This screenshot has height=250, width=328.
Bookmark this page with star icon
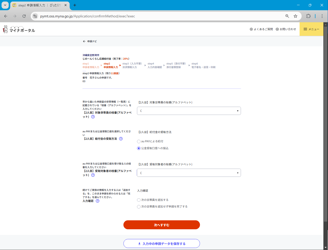295,16
